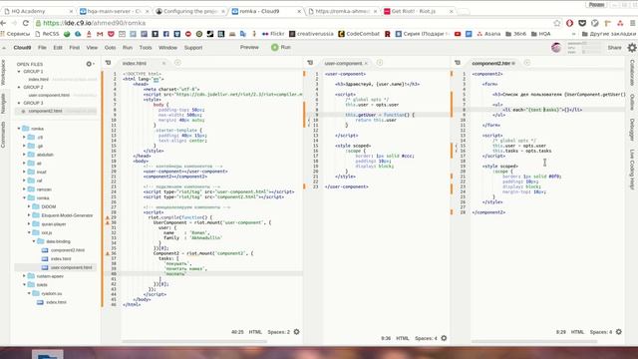Open the Debugger side panel
This screenshot has height=359, width=638.
[632, 130]
